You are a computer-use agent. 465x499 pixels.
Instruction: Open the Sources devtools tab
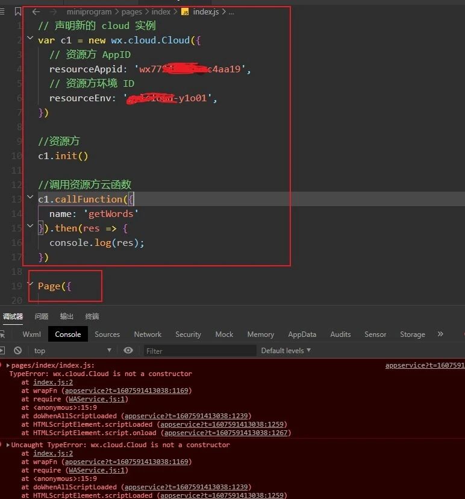(x=107, y=334)
